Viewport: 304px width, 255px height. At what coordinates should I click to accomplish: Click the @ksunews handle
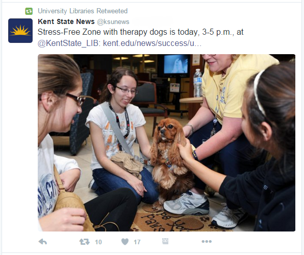pyautogui.click(x=113, y=22)
